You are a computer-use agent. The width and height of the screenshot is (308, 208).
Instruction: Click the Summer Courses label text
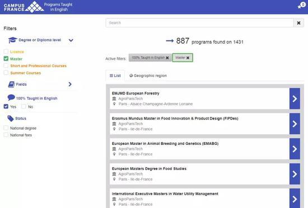coord(26,73)
